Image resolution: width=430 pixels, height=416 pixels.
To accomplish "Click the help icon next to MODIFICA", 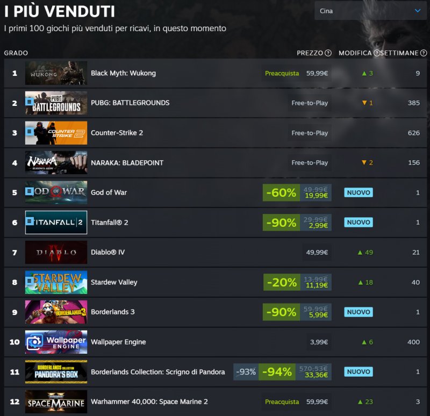I will (377, 53).
